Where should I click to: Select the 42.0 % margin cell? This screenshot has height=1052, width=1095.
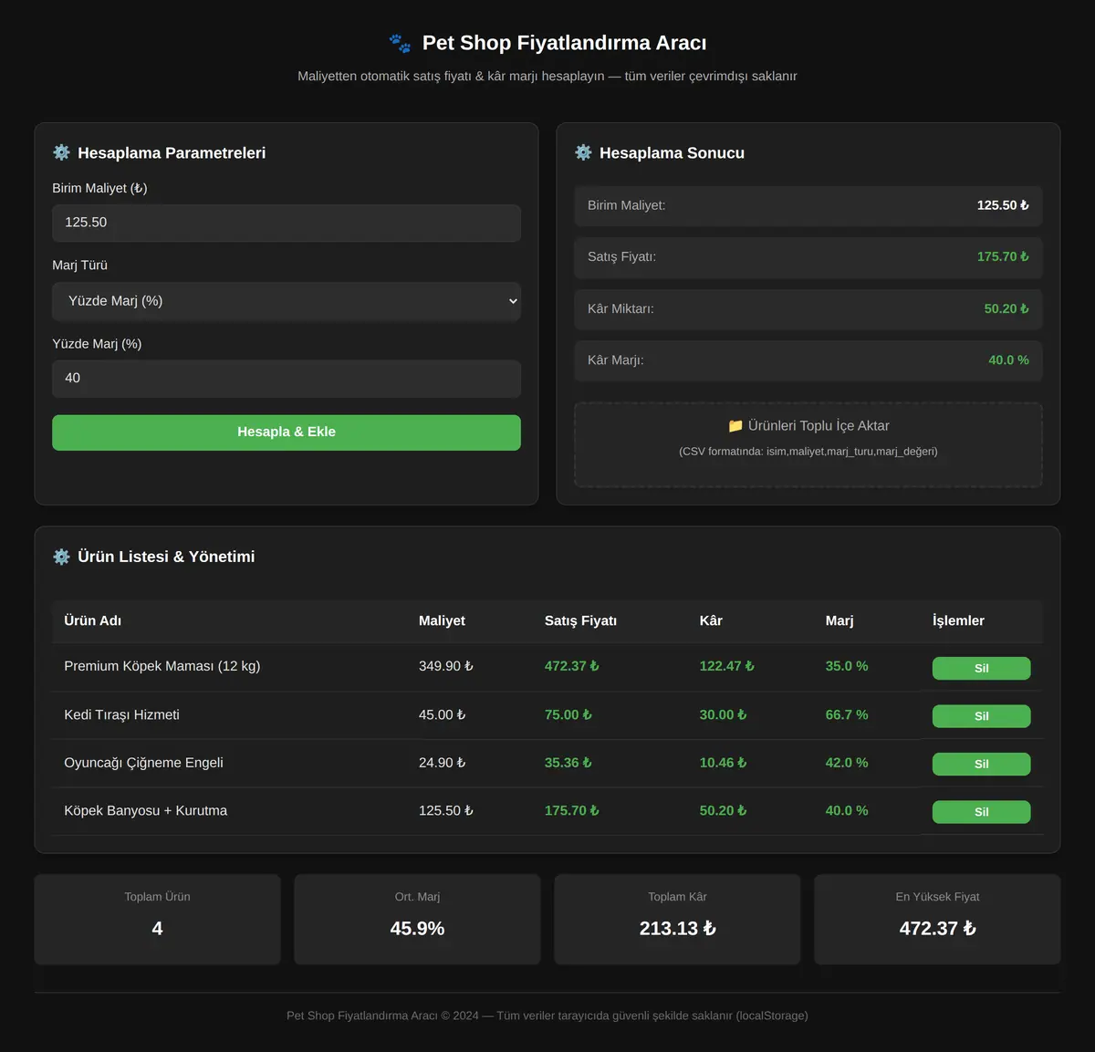847,763
